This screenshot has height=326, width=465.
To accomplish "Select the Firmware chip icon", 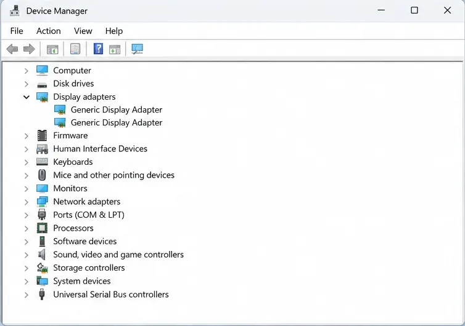I will pos(42,135).
